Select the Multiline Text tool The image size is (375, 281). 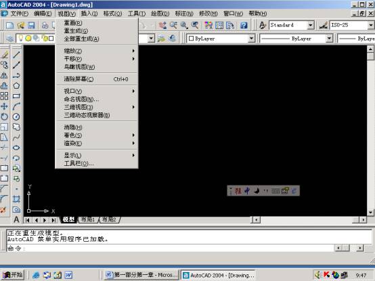(x=16, y=219)
